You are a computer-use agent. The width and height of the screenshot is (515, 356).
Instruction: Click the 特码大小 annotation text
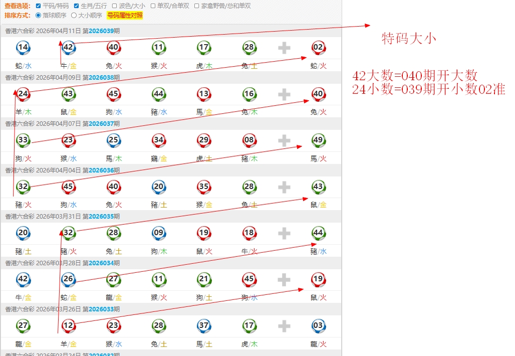(x=409, y=39)
